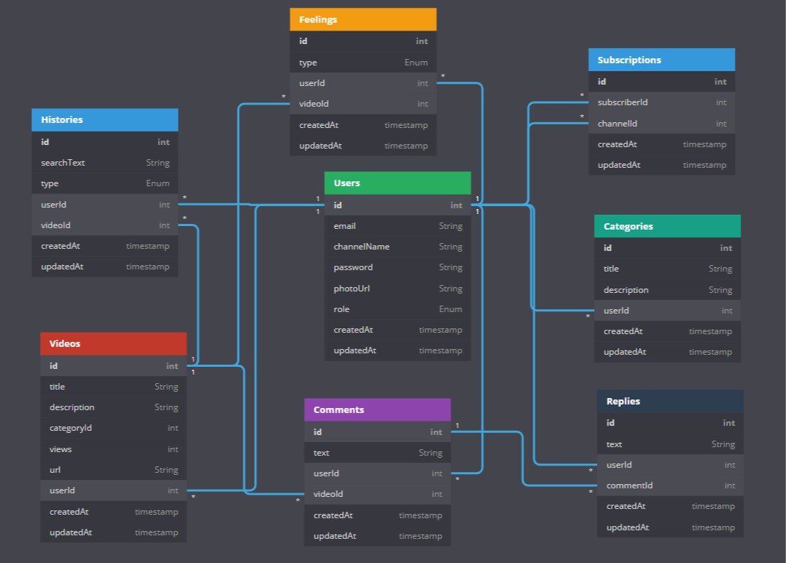Select the Users table header

coord(398,183)
